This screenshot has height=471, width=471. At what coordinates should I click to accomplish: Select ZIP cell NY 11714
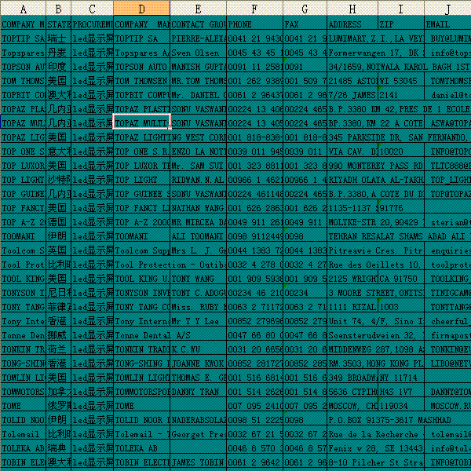[401, 378]
